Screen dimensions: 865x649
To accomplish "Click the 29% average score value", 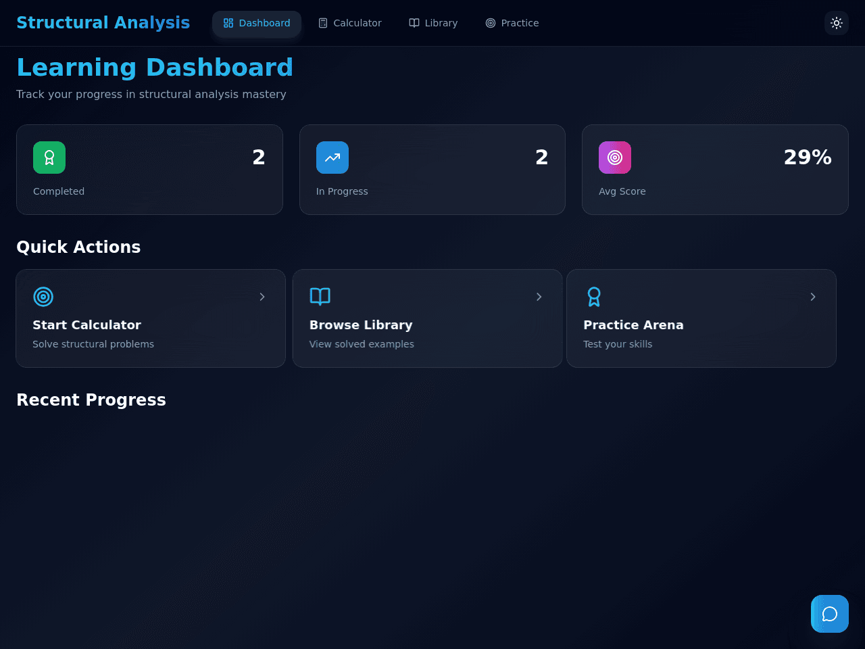I will [808, 158].
